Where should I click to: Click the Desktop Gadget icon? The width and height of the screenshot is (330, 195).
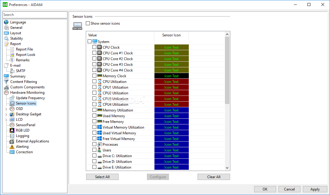tap(12, 114)
